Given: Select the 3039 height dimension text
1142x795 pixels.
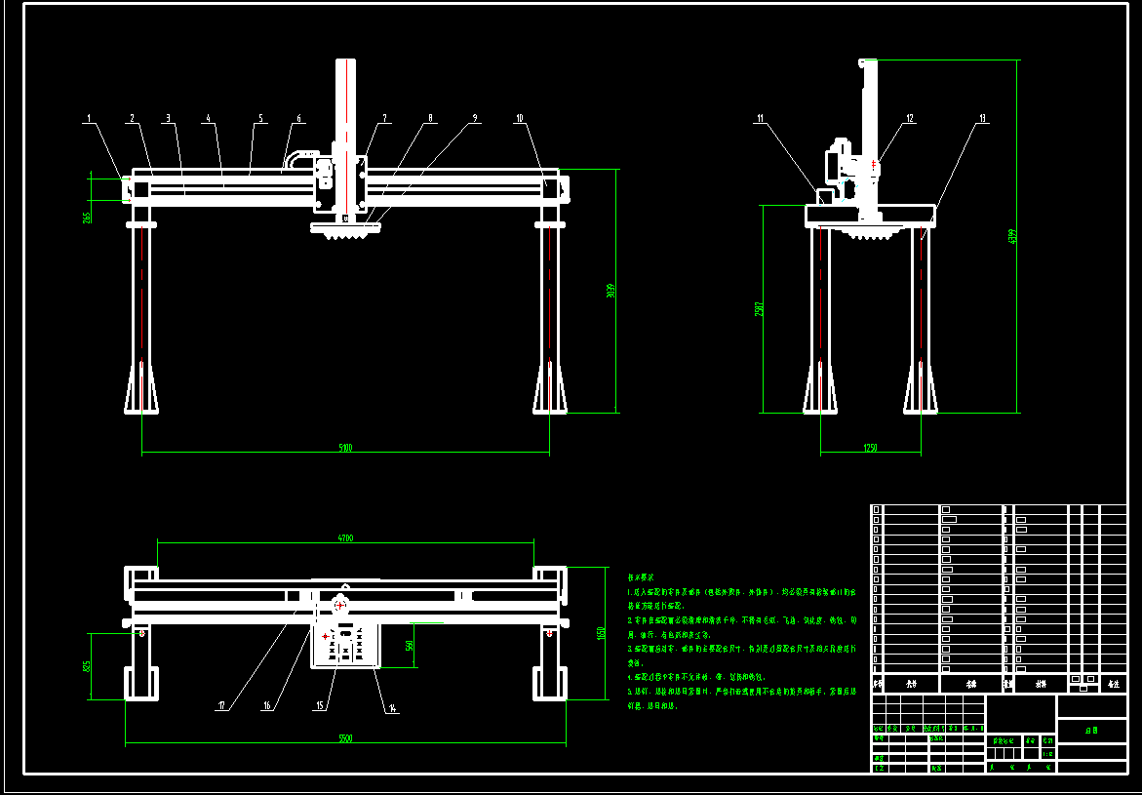Looking at the screenshot, I should [610, 292].
